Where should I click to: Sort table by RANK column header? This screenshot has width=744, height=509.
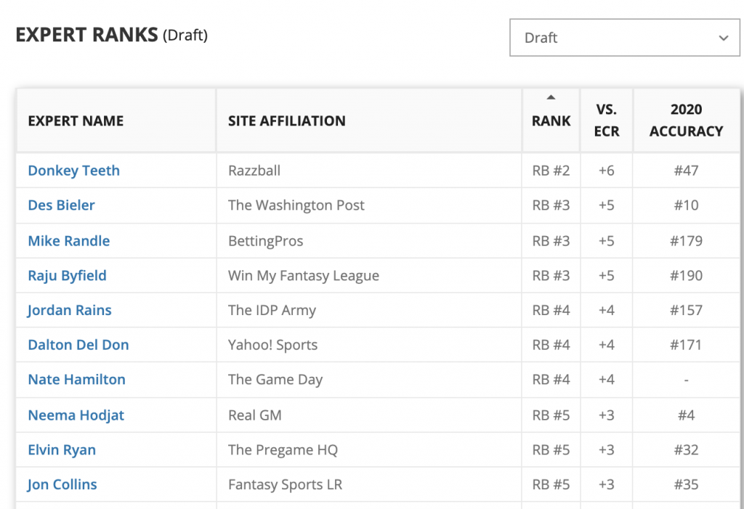pyautogui.click(x=551, y=121)
